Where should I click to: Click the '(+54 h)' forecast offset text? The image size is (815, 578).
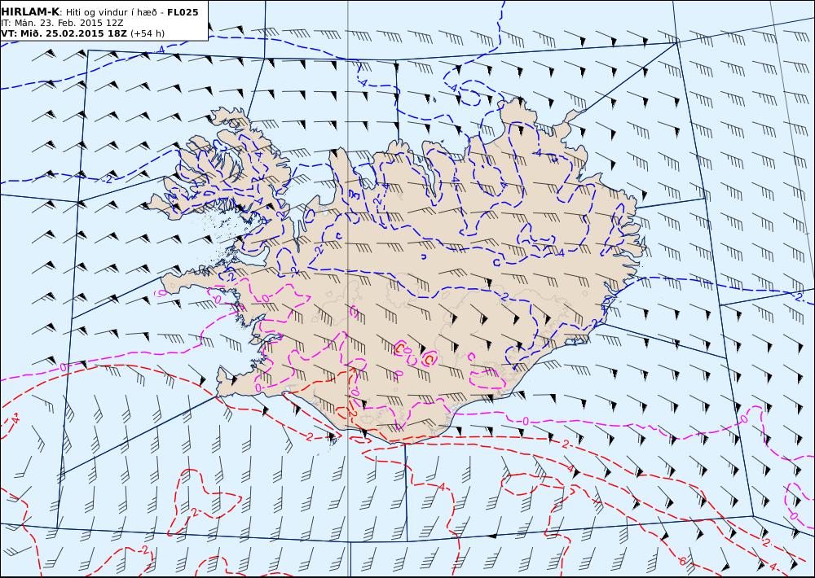pos(147,33)
